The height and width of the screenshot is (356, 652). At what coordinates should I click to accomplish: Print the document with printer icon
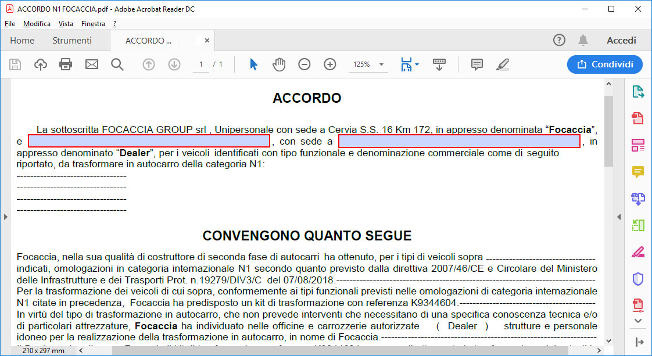point(66,64)
